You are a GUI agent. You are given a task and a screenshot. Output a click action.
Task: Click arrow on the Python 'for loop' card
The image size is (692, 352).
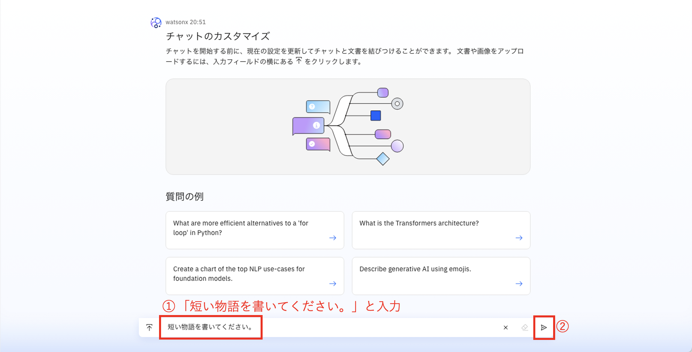point(333,238)
